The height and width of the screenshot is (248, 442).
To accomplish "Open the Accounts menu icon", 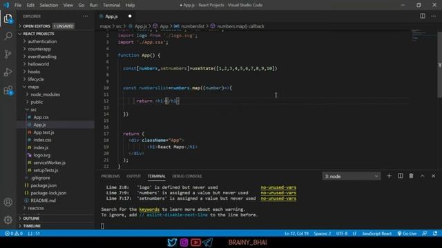I will pyautogui.click(x=8, y=202).
